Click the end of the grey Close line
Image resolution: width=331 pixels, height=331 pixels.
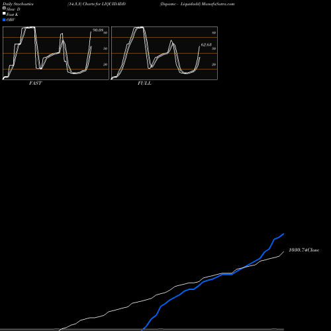pyautogui.click(x=283, y=252)
